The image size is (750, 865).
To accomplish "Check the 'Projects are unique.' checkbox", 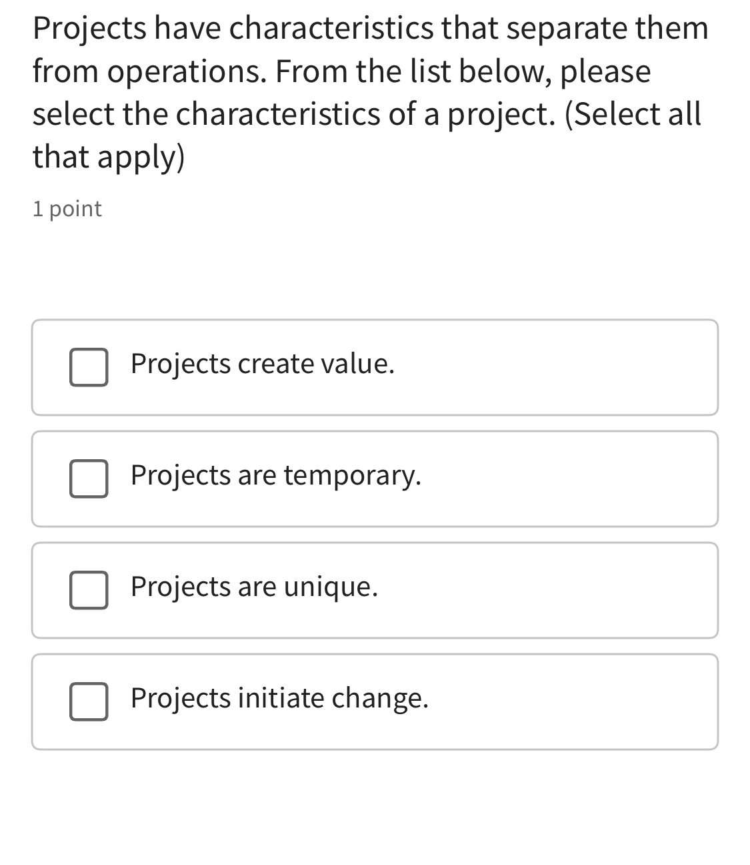I will tap(89, 589).
